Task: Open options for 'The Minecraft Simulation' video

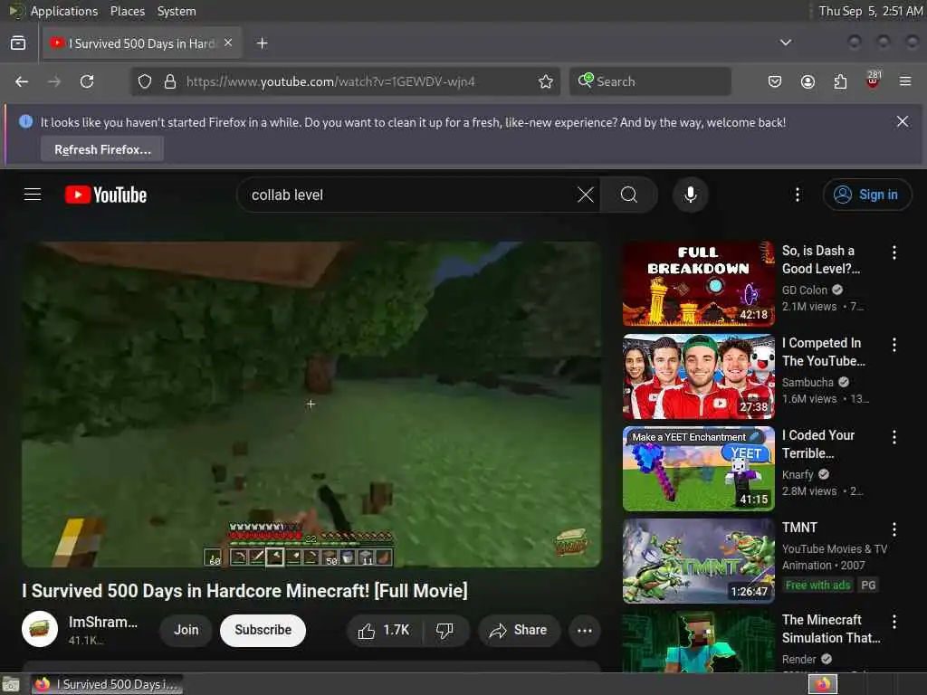Action: (894, 621)
